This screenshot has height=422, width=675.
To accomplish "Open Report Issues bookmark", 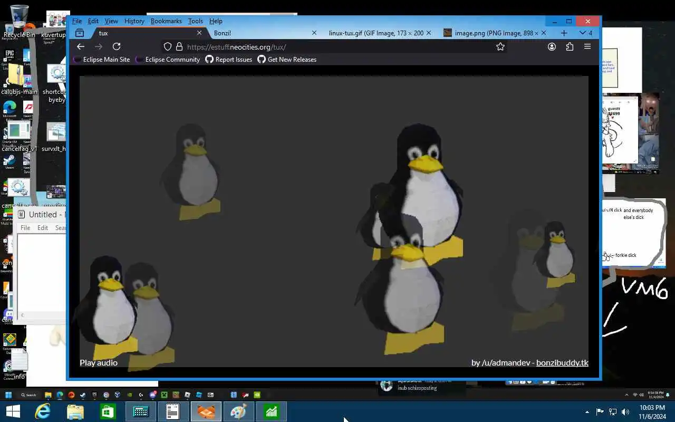I will [229, 60].
